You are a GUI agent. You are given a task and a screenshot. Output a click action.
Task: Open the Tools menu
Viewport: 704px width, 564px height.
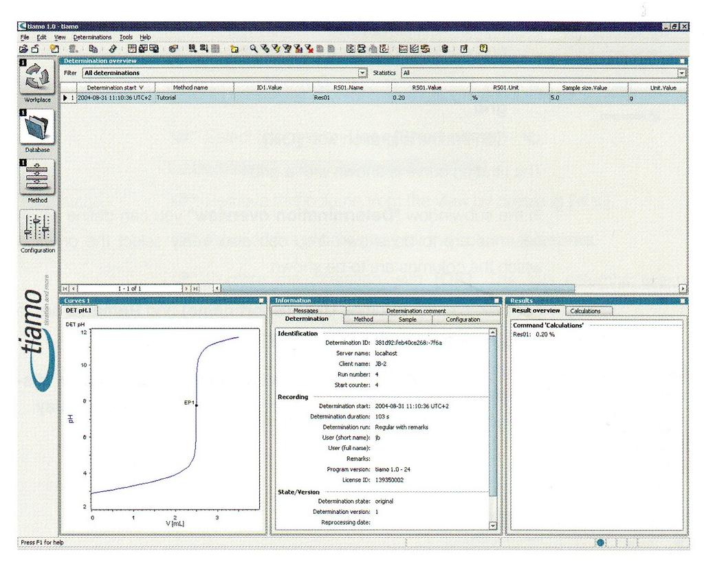click(x=126, y=37)
